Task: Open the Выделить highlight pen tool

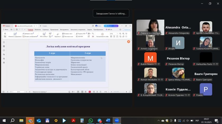Action: 58,34
